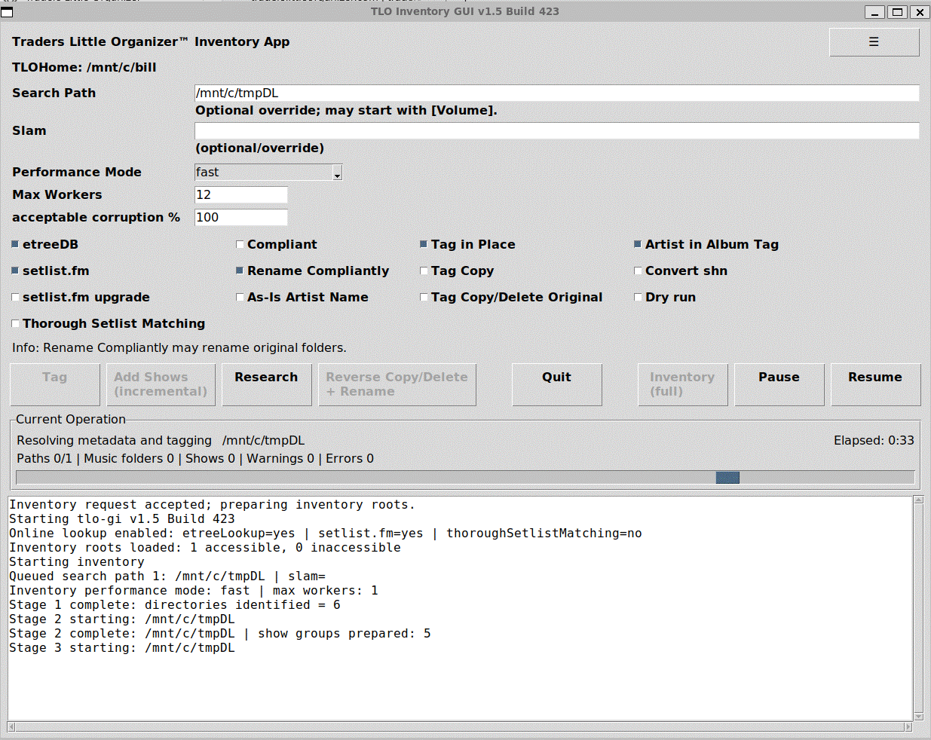Click the progress bar indicator block
Viewport: 931px width, 740px height.
[x=727, y=478]
